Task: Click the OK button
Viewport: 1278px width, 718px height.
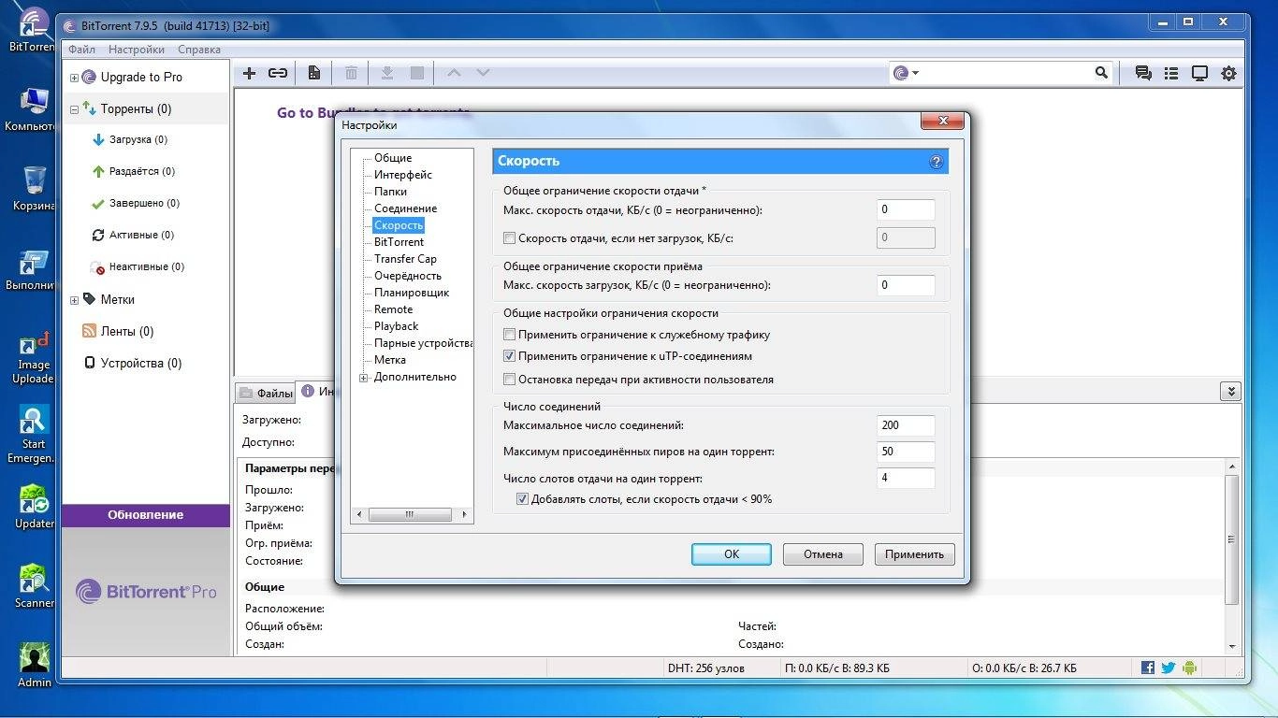Action: [x=732, y=554]
